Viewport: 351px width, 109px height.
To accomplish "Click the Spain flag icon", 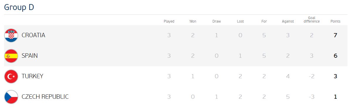I will pyautogui.click(x=11, y=56).
